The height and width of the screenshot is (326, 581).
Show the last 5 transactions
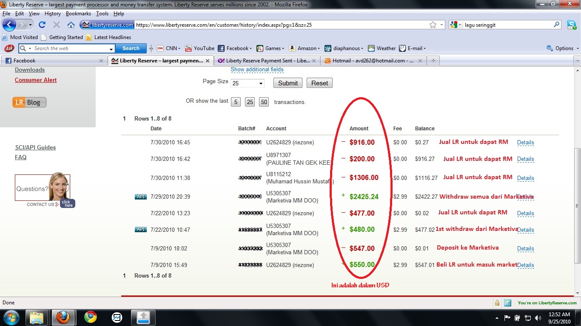236,102
